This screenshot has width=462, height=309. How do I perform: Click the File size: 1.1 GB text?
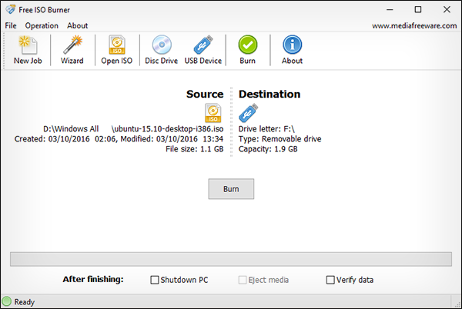point(195,149)
